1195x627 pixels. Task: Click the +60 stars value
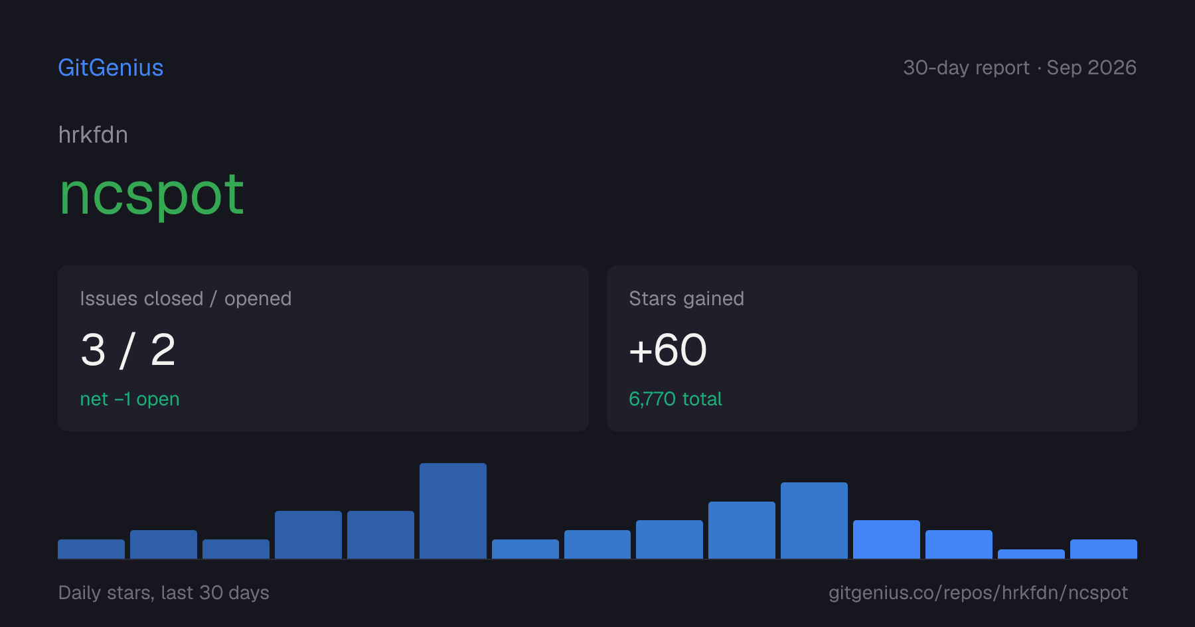point(668,350)
